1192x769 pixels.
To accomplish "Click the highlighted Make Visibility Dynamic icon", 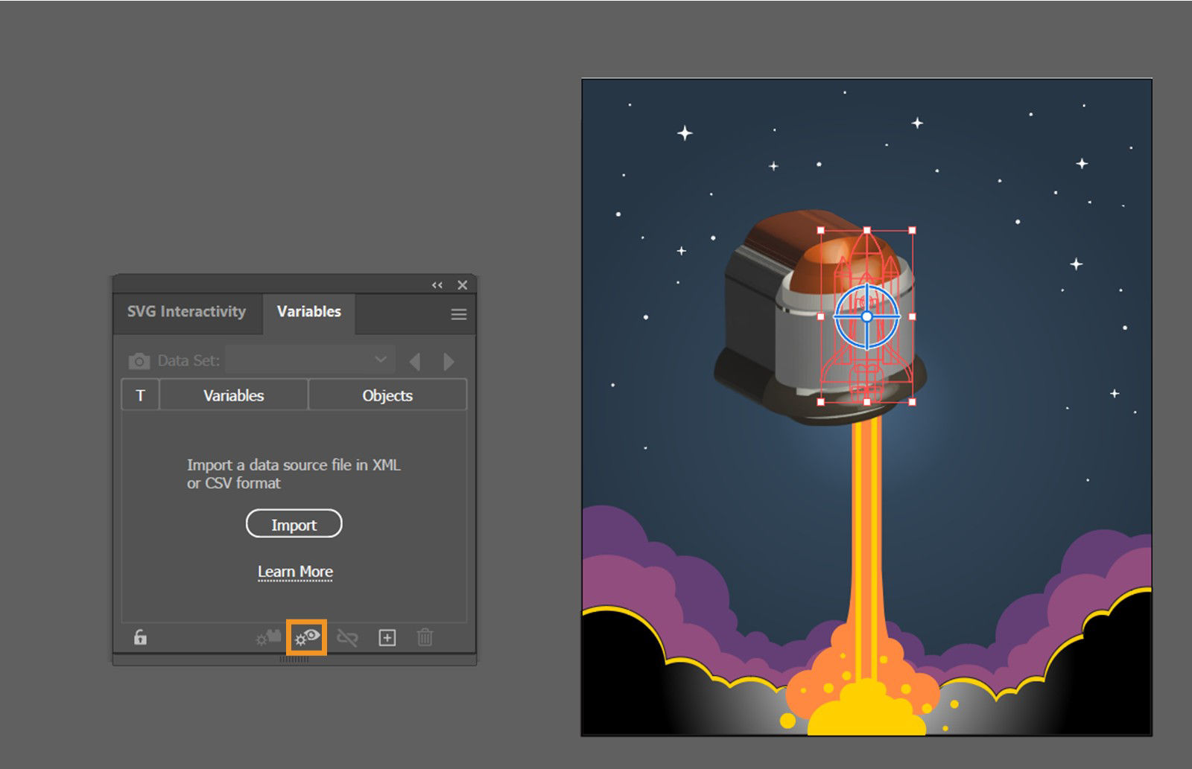I will pyautogui.click(x=307, y=636).
